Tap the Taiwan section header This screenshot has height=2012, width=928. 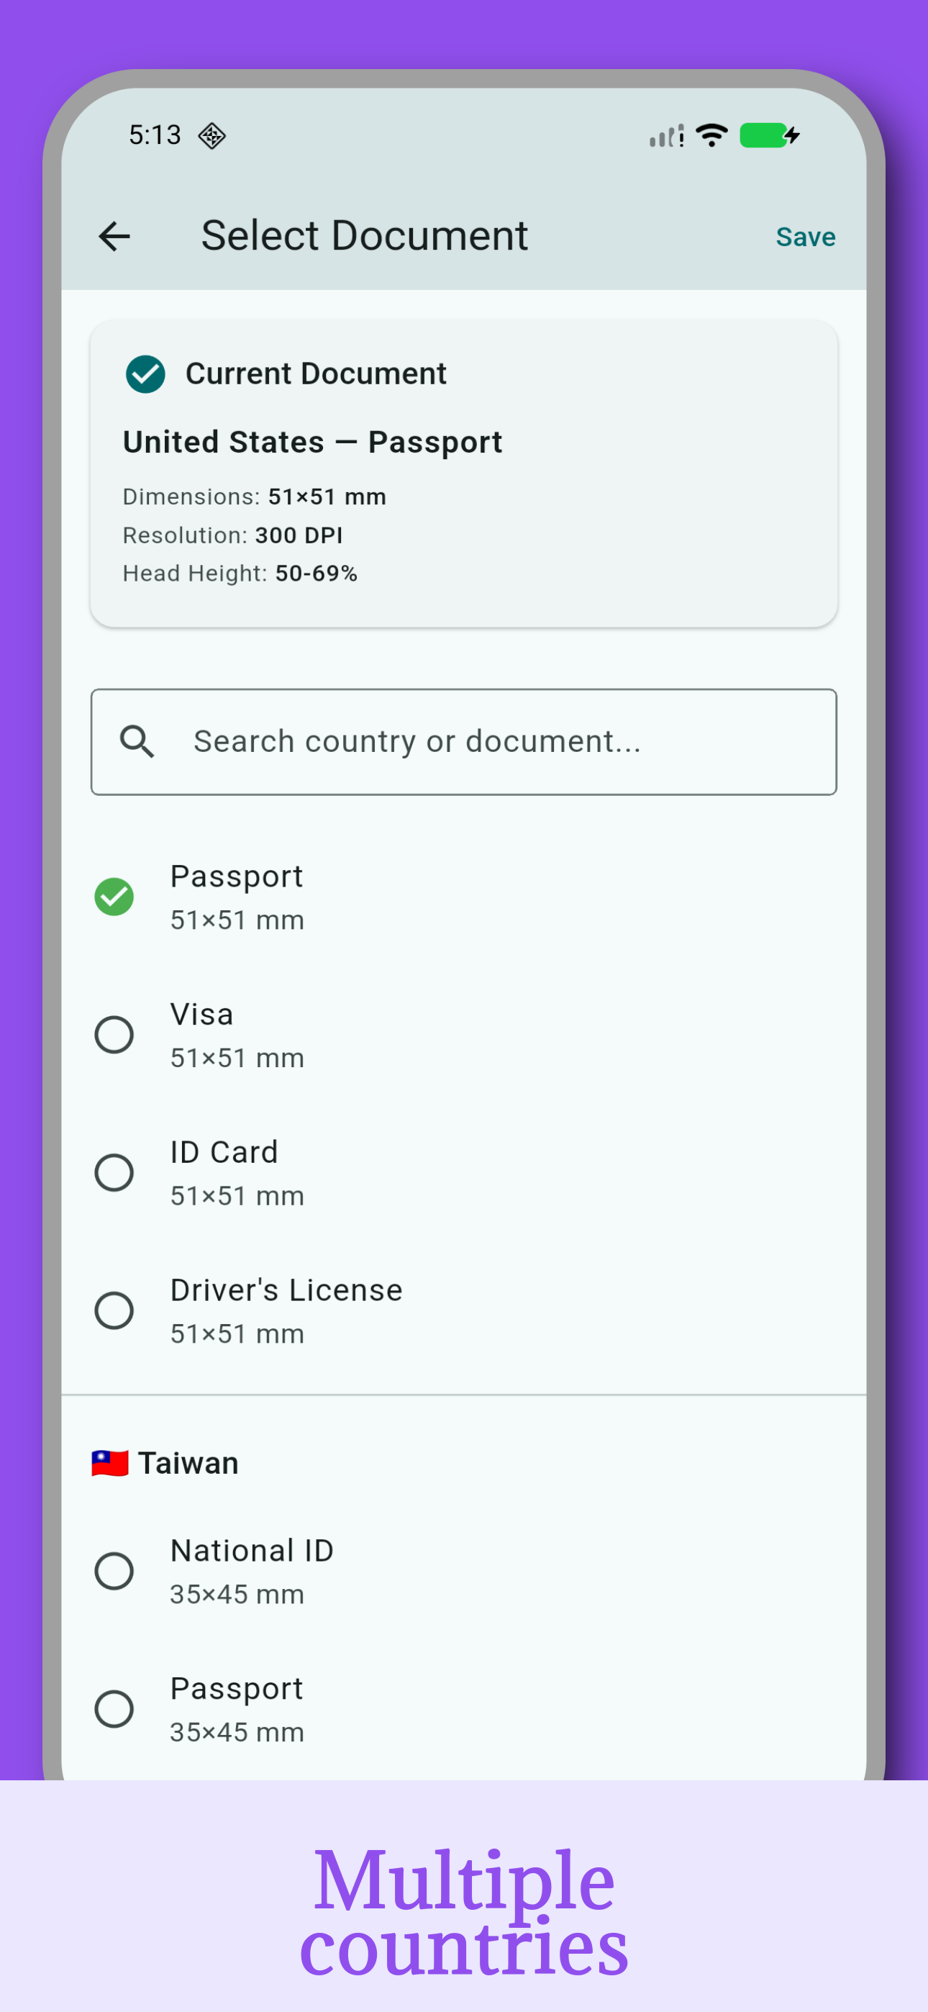pos(188,1463)
